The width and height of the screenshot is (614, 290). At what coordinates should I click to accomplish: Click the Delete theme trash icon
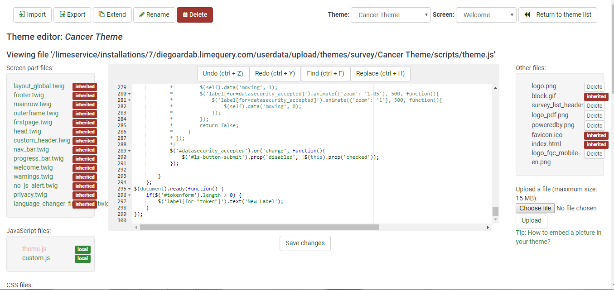185,14
